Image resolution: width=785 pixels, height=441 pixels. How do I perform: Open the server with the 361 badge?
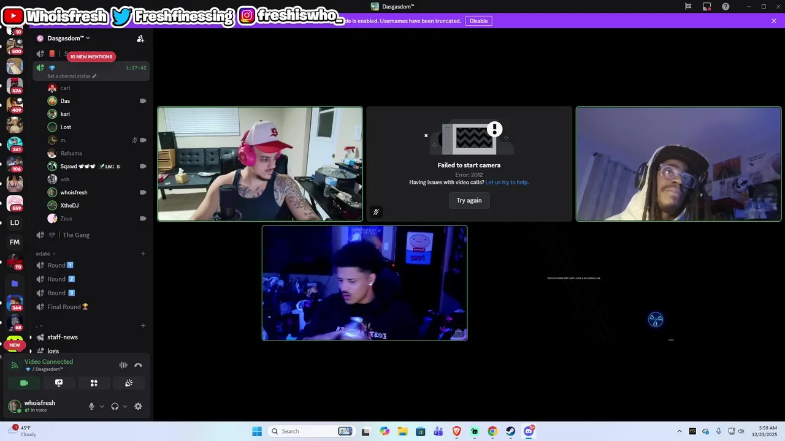tap(15, 145)
